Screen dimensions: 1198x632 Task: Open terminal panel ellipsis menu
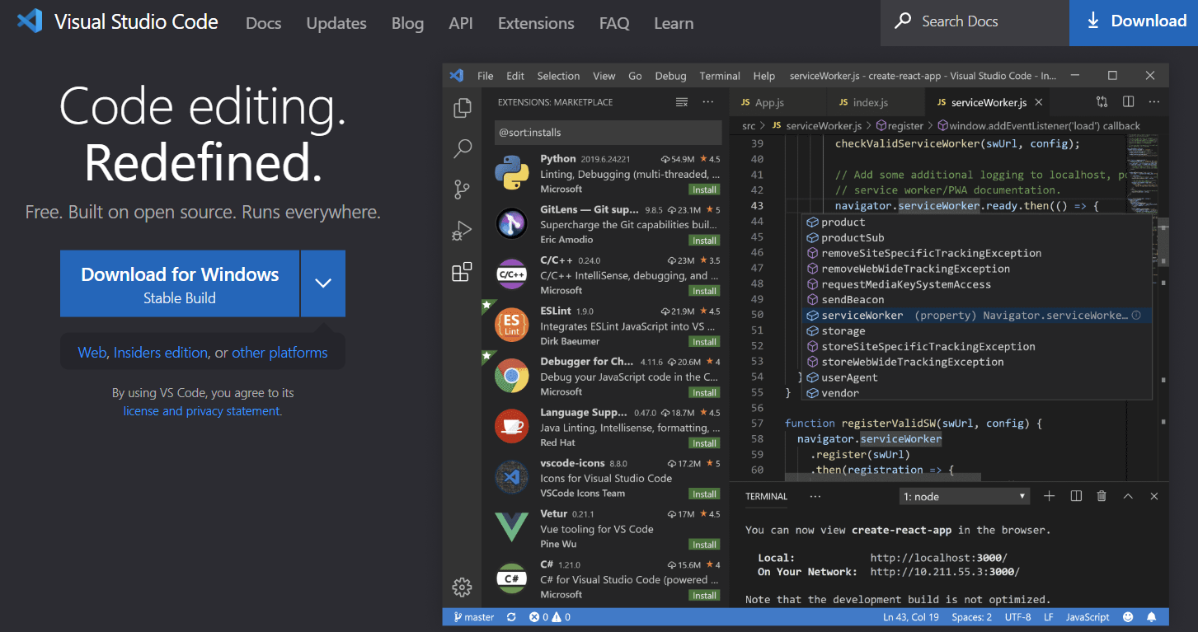[815, 496]
